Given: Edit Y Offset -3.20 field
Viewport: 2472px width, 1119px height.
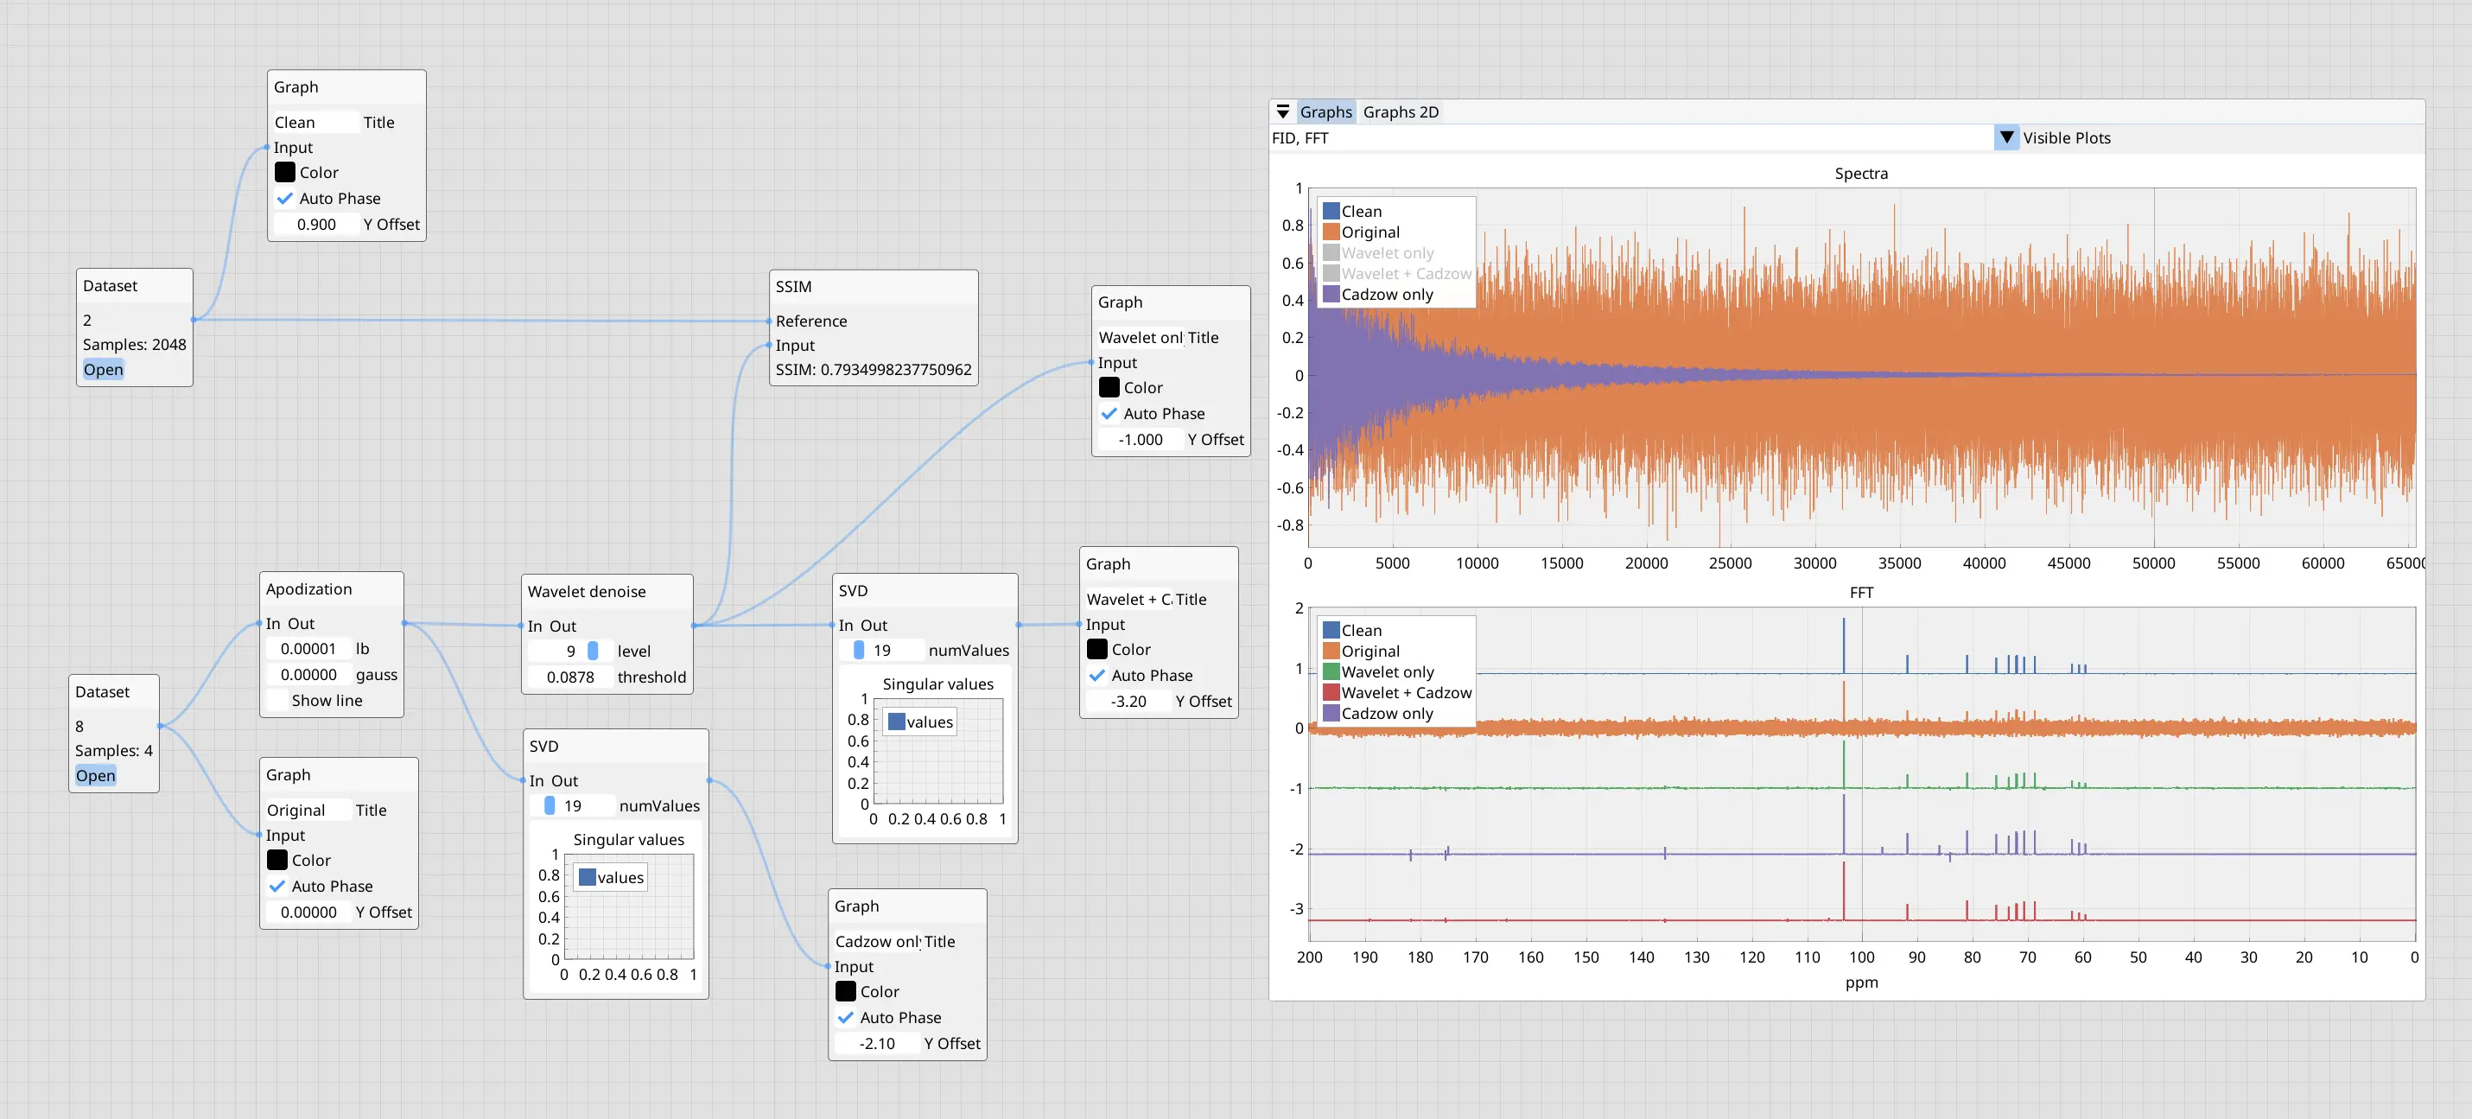Looking at the screenshot, I should pos(1128,702).
